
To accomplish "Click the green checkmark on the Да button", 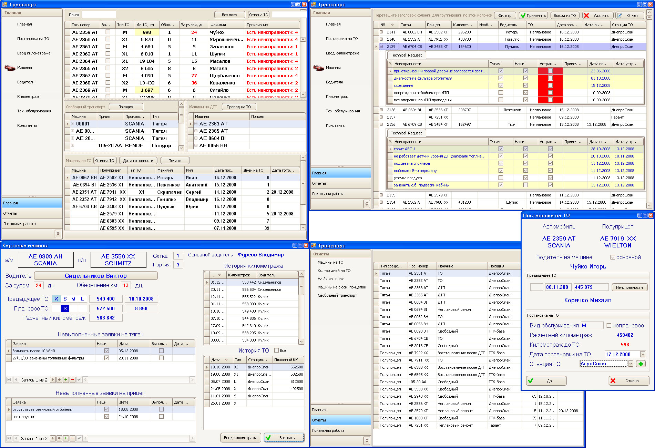I will 531,381.
